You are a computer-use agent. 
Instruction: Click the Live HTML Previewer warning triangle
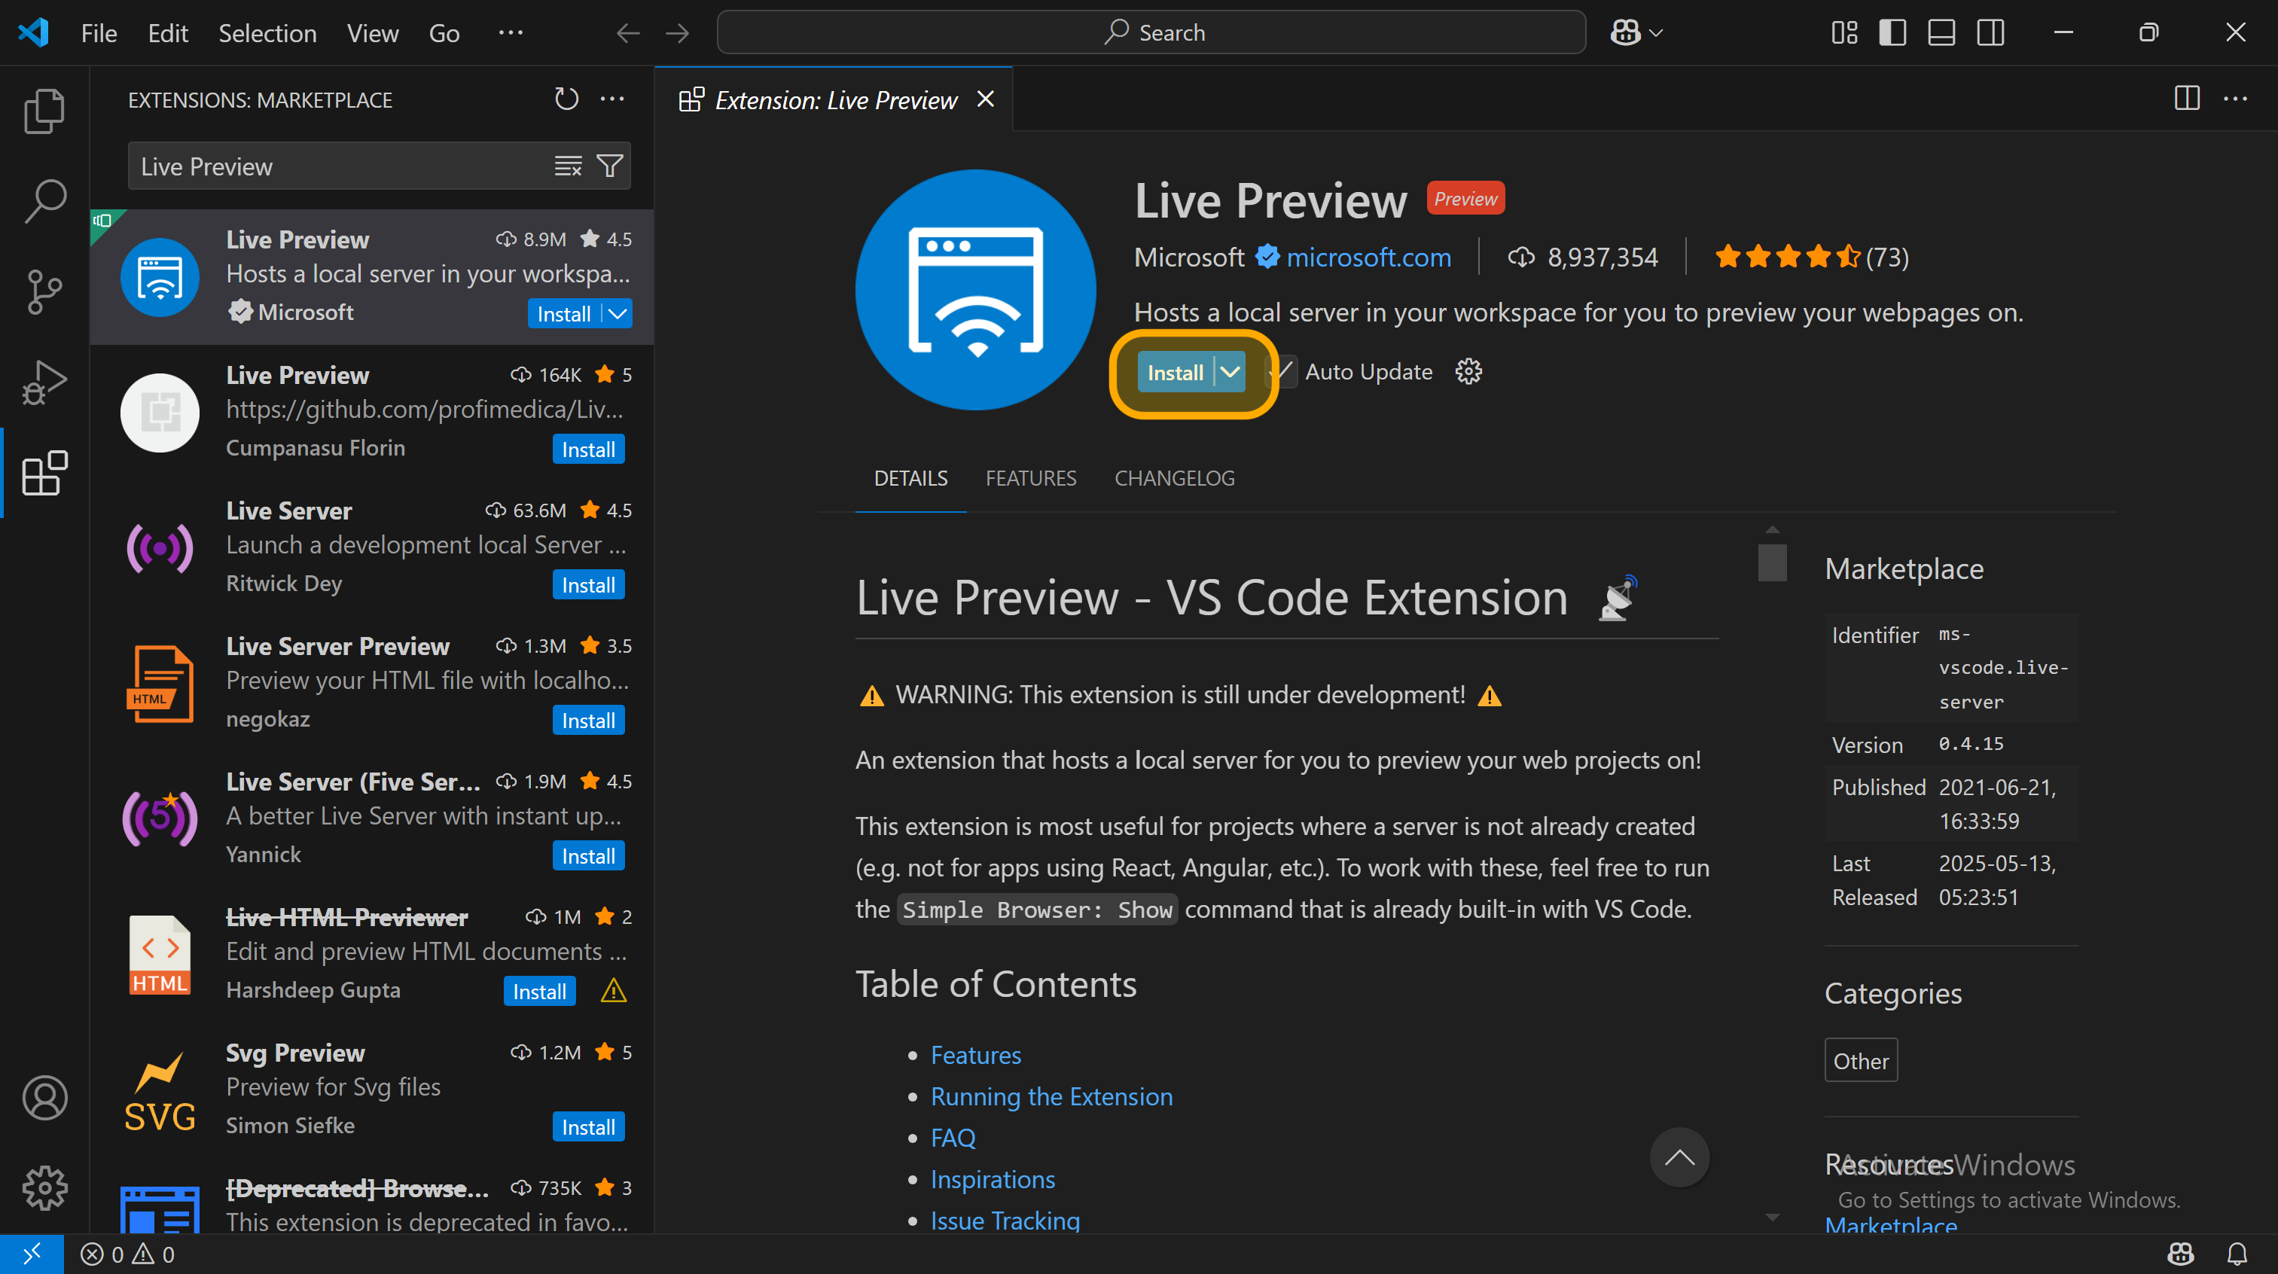click(x=613, y=991)
